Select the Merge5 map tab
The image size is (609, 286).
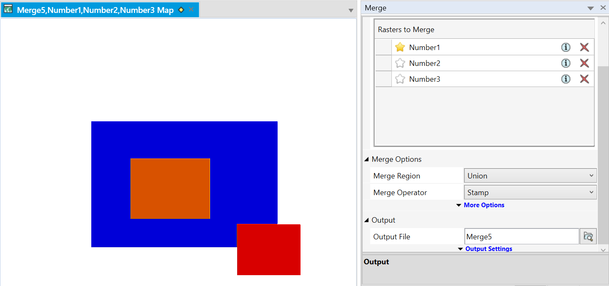point(95,10)
